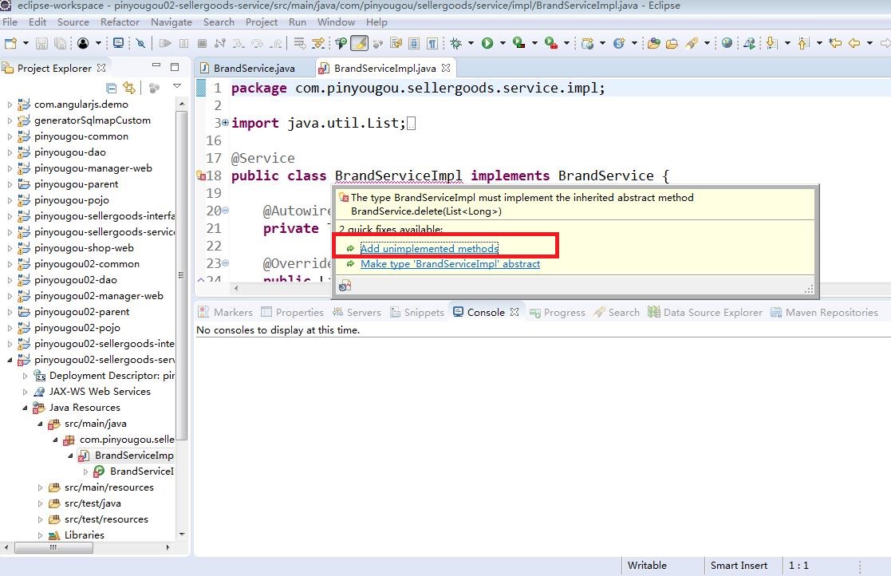
Task: Switch to the Markers tab
Action: (x=225, y=313)
